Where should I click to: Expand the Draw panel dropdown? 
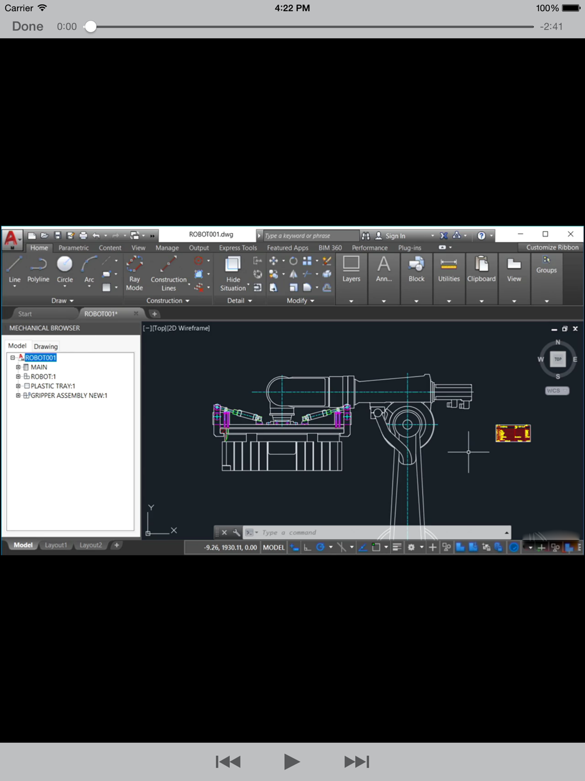tap(63, 301)
